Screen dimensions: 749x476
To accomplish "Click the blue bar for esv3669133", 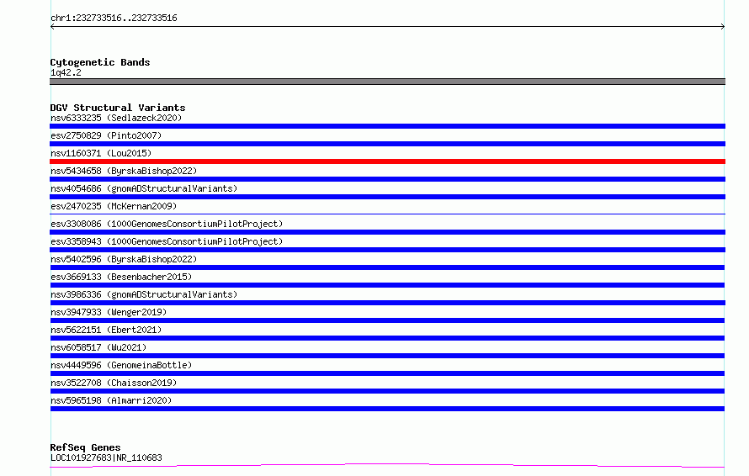I will tap(387, 285).
